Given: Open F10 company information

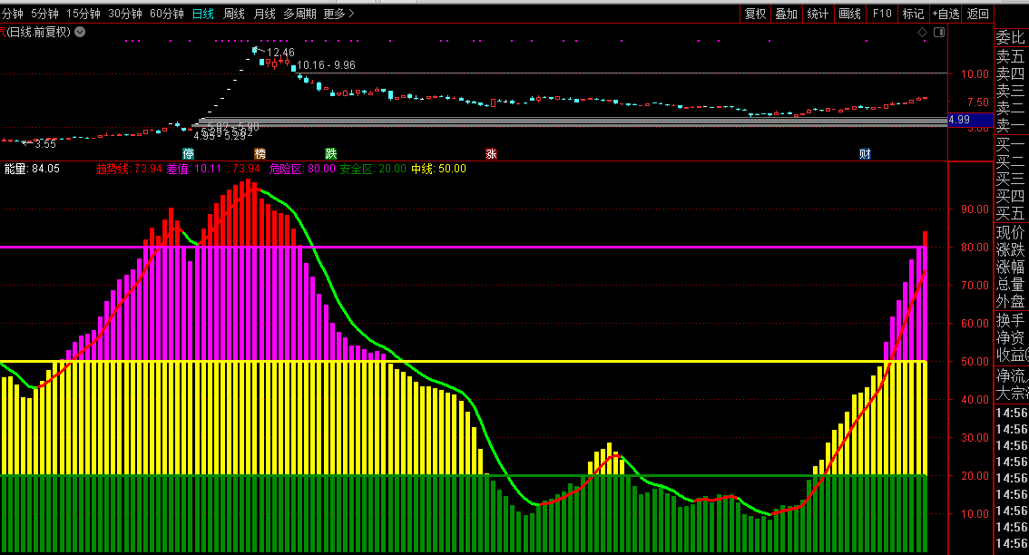Looking at the screenshot, I should click(x=882, y=14).
